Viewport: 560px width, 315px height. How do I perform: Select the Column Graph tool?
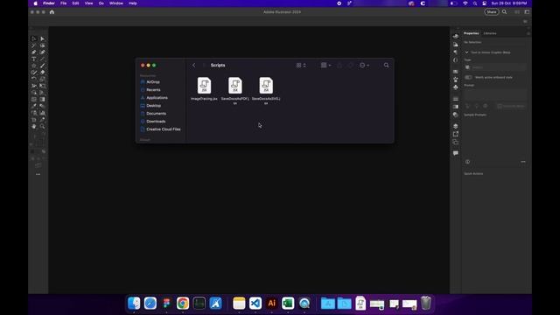point(43,113)
